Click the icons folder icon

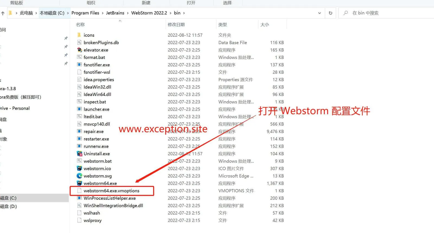point(79,35)
